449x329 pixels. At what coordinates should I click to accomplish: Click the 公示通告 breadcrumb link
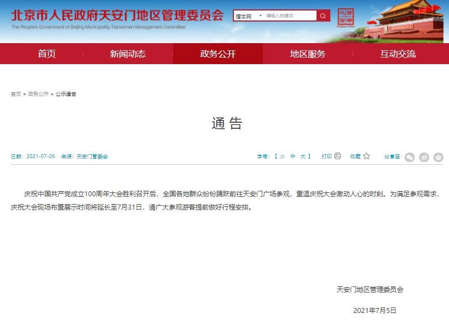point(66,94)
